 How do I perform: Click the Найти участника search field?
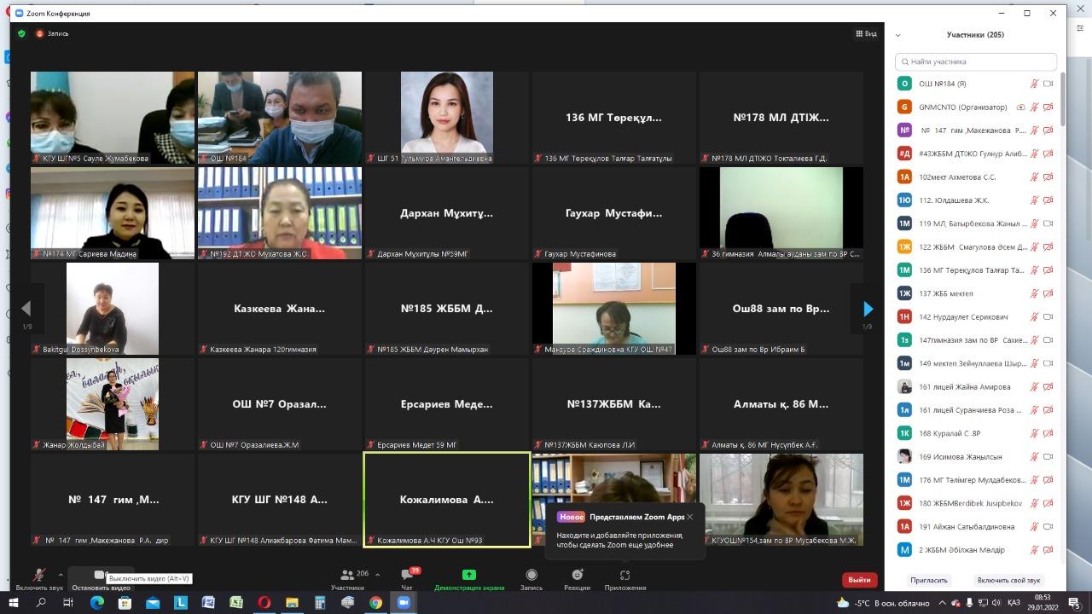point(976,61)
